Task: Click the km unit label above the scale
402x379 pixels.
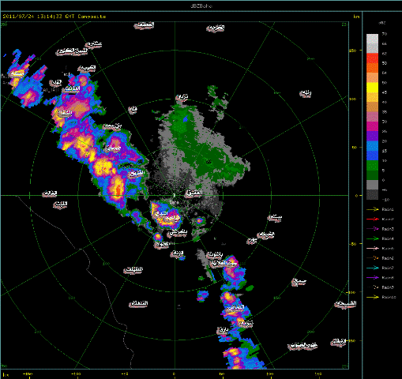Action: point(356,17)
